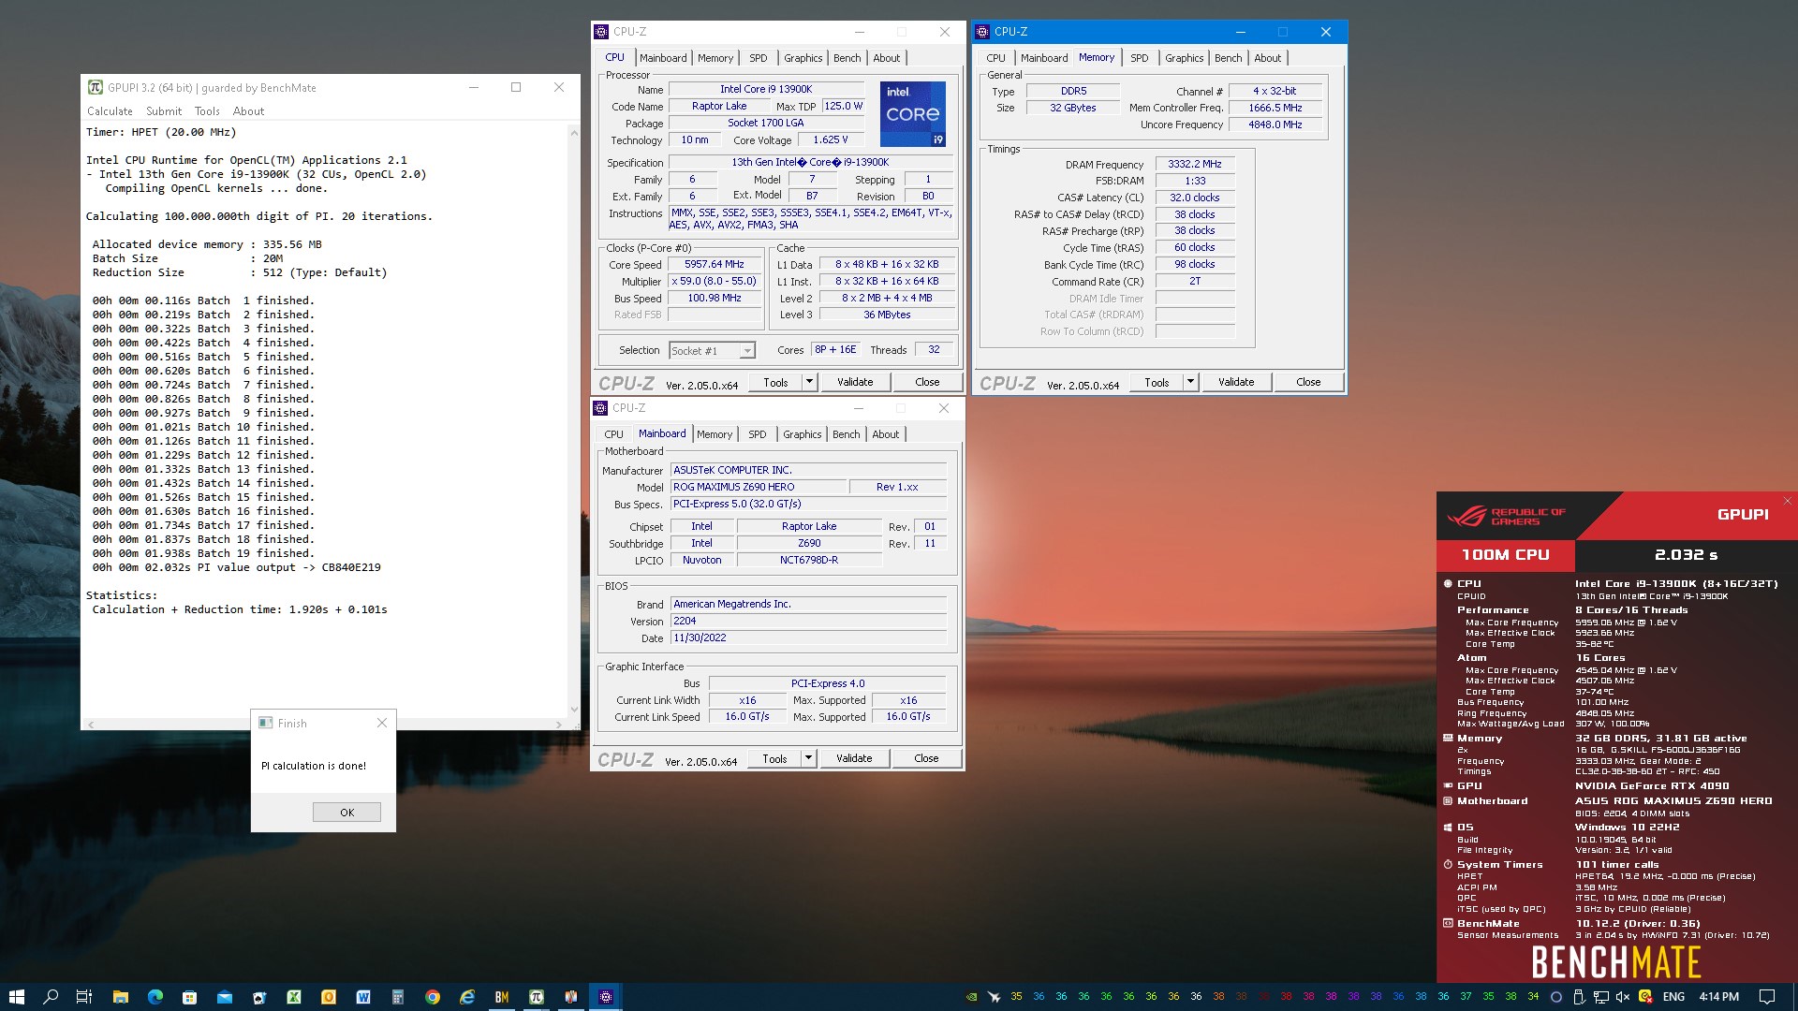Switch to BenchMate (BM) taskbar icon
This screenshot has height=1011, width=1798.
pyautogui.click(x=502, y=996)
